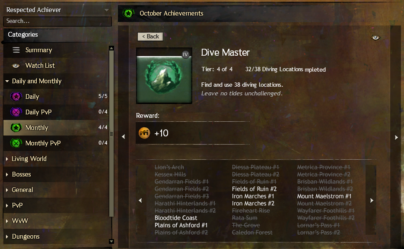Go back with the Back button
This screenshot has width=404, height=249.
[x=150, y=37]
